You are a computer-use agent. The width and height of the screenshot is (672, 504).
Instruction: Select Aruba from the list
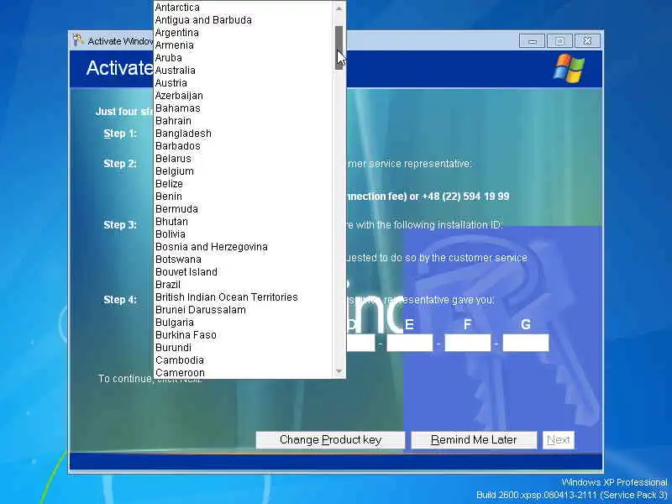click(x=243, y=57)
